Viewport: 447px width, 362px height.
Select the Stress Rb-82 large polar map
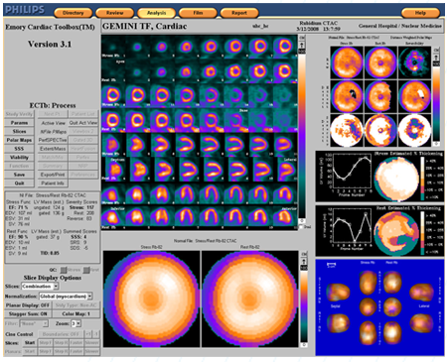coord(151,300)
